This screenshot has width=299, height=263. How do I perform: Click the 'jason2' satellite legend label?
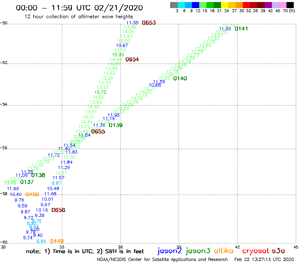(x=170, y=251)
